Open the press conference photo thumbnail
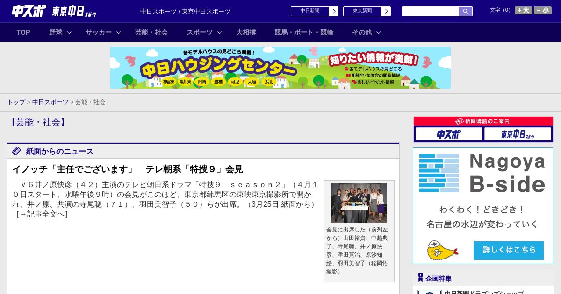This screenshot has height=294, width=561. coord(359,203)
